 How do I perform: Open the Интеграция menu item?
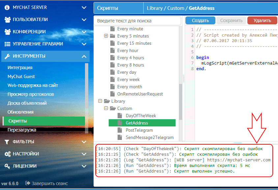tap(20, 68)
